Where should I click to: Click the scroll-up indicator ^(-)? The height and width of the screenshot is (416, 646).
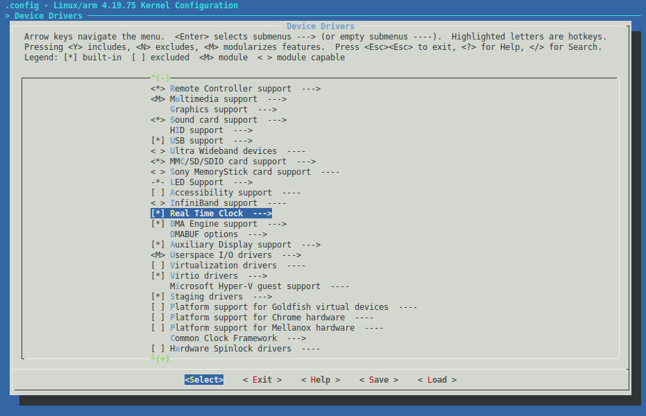tap(160, 78)
